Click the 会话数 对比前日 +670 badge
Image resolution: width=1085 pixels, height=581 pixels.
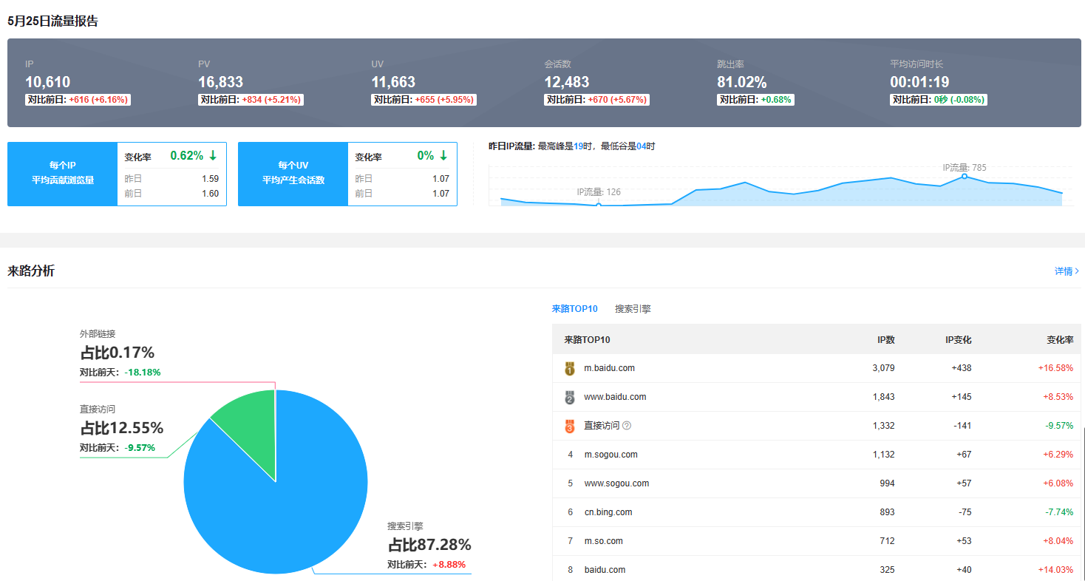pyautogui.click(x=597, y=100)
